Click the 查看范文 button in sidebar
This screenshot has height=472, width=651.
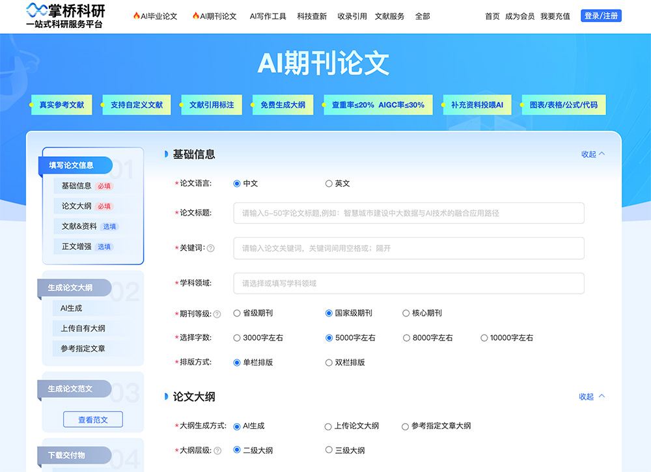(x=92, y=419)
